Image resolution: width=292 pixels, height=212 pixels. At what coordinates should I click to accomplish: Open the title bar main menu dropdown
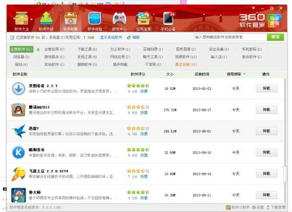253,8
